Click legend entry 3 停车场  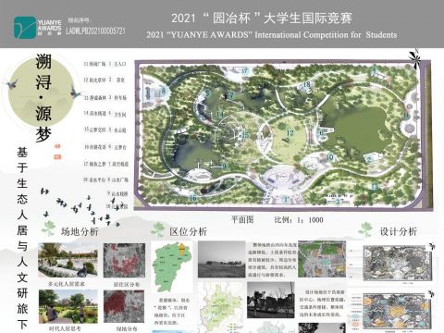117,98
